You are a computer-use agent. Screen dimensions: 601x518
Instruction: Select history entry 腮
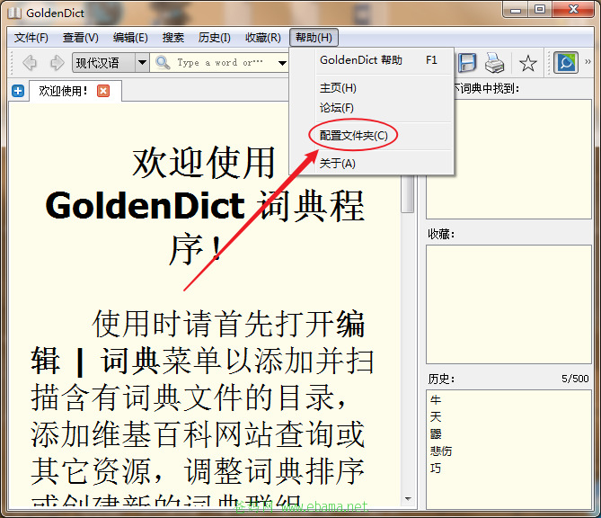[x=436, y=434]
